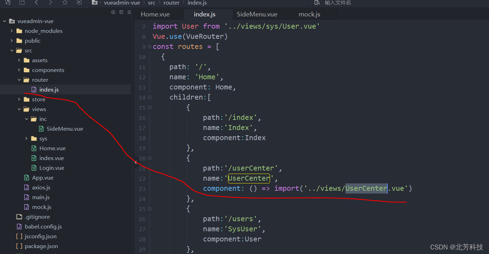Click the new file toolbar icon
The width and height of the screenshot is (489, 254).
[x=7, y=2]
